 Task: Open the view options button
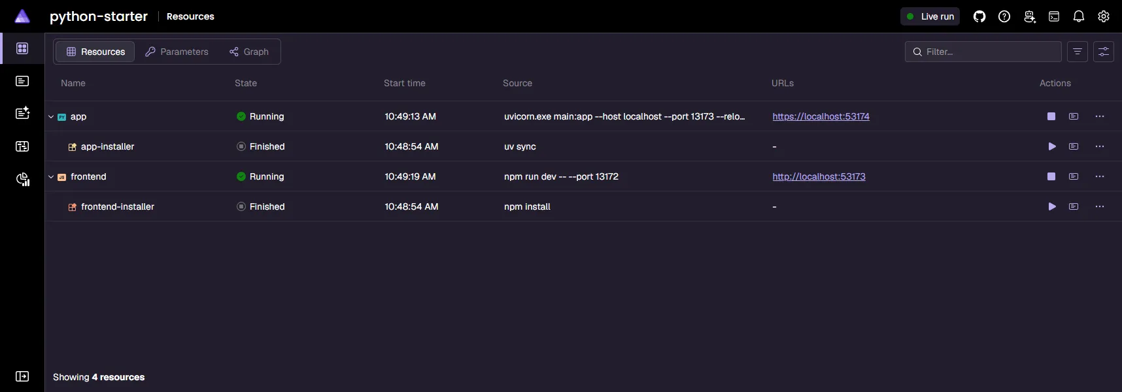coord(1104,52)
